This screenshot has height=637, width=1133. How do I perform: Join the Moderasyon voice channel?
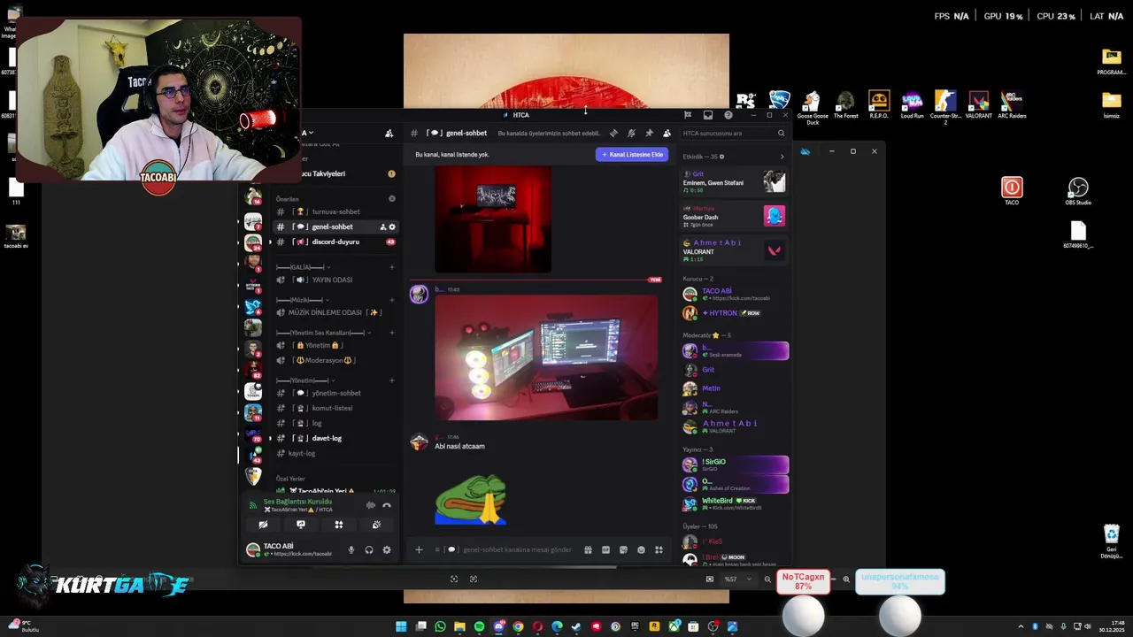point(335,360)
